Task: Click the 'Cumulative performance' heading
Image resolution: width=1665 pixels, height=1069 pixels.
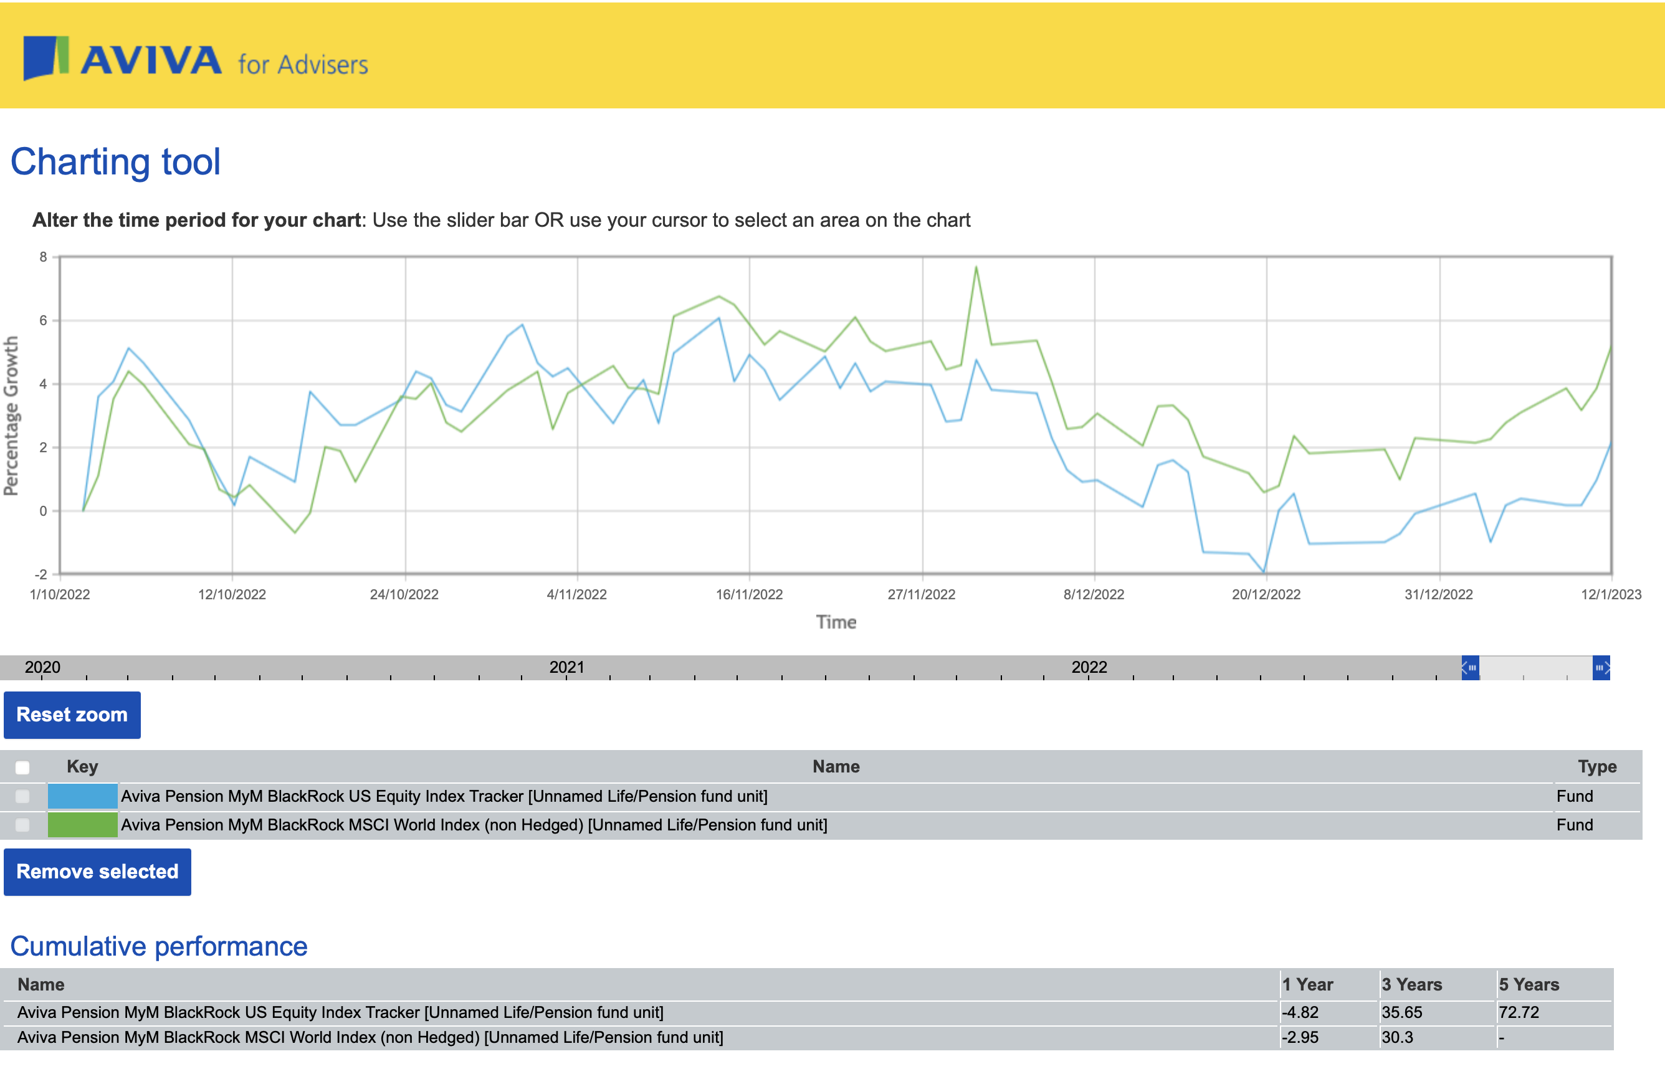Action: [x=158, y=946]
